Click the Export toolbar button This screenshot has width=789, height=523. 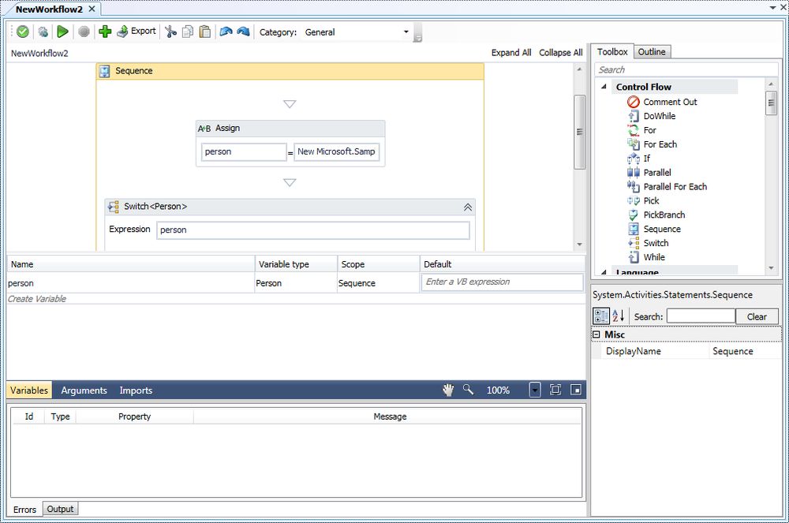[x=136, y=32]
